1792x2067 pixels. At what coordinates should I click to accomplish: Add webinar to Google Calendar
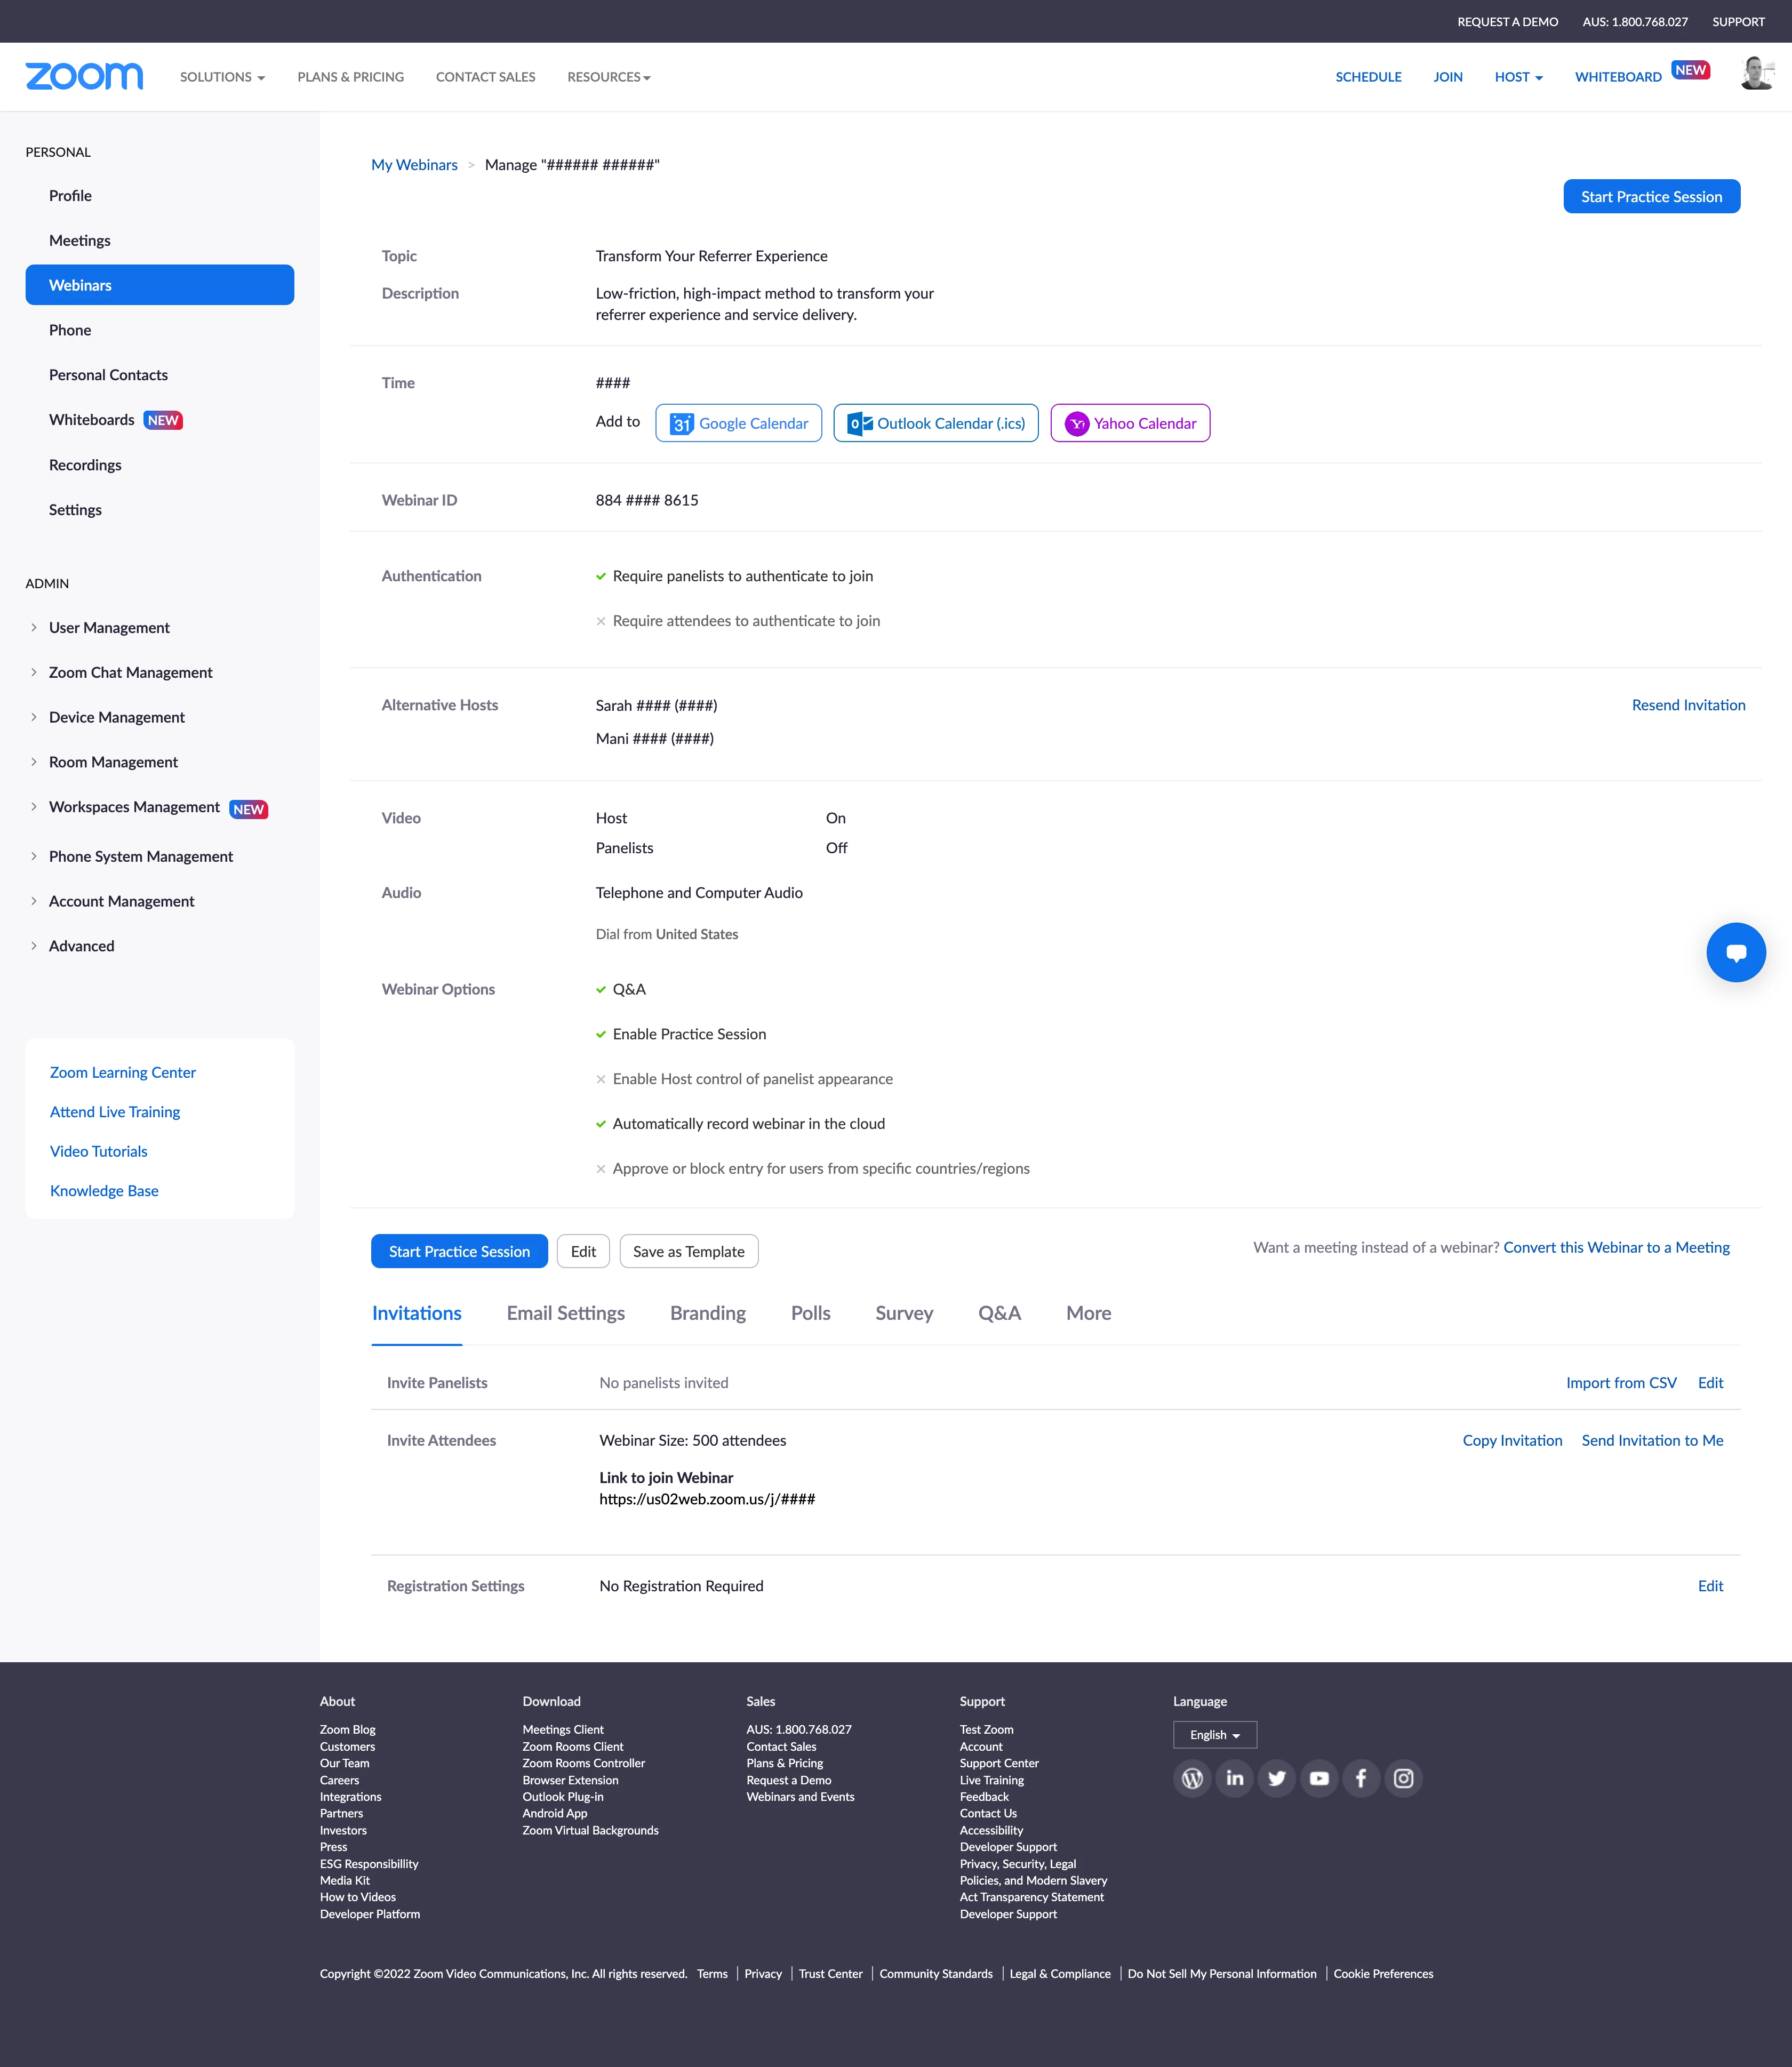(x=738, y=423)
